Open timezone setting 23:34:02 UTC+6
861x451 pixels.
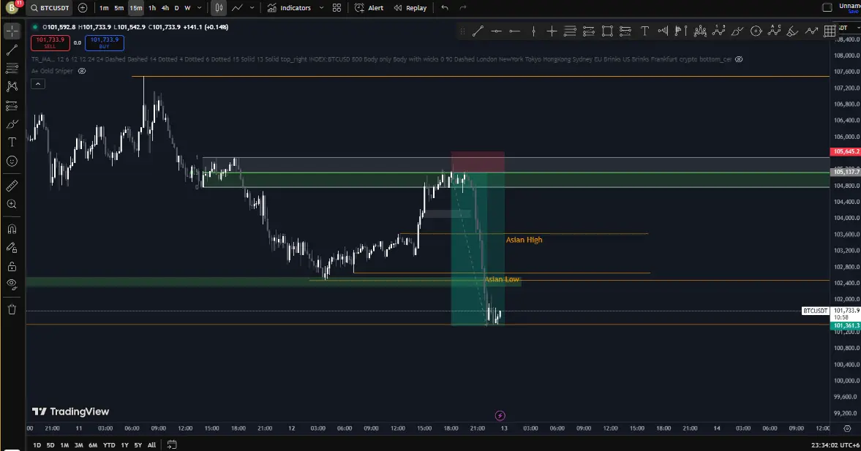(834, 445)
